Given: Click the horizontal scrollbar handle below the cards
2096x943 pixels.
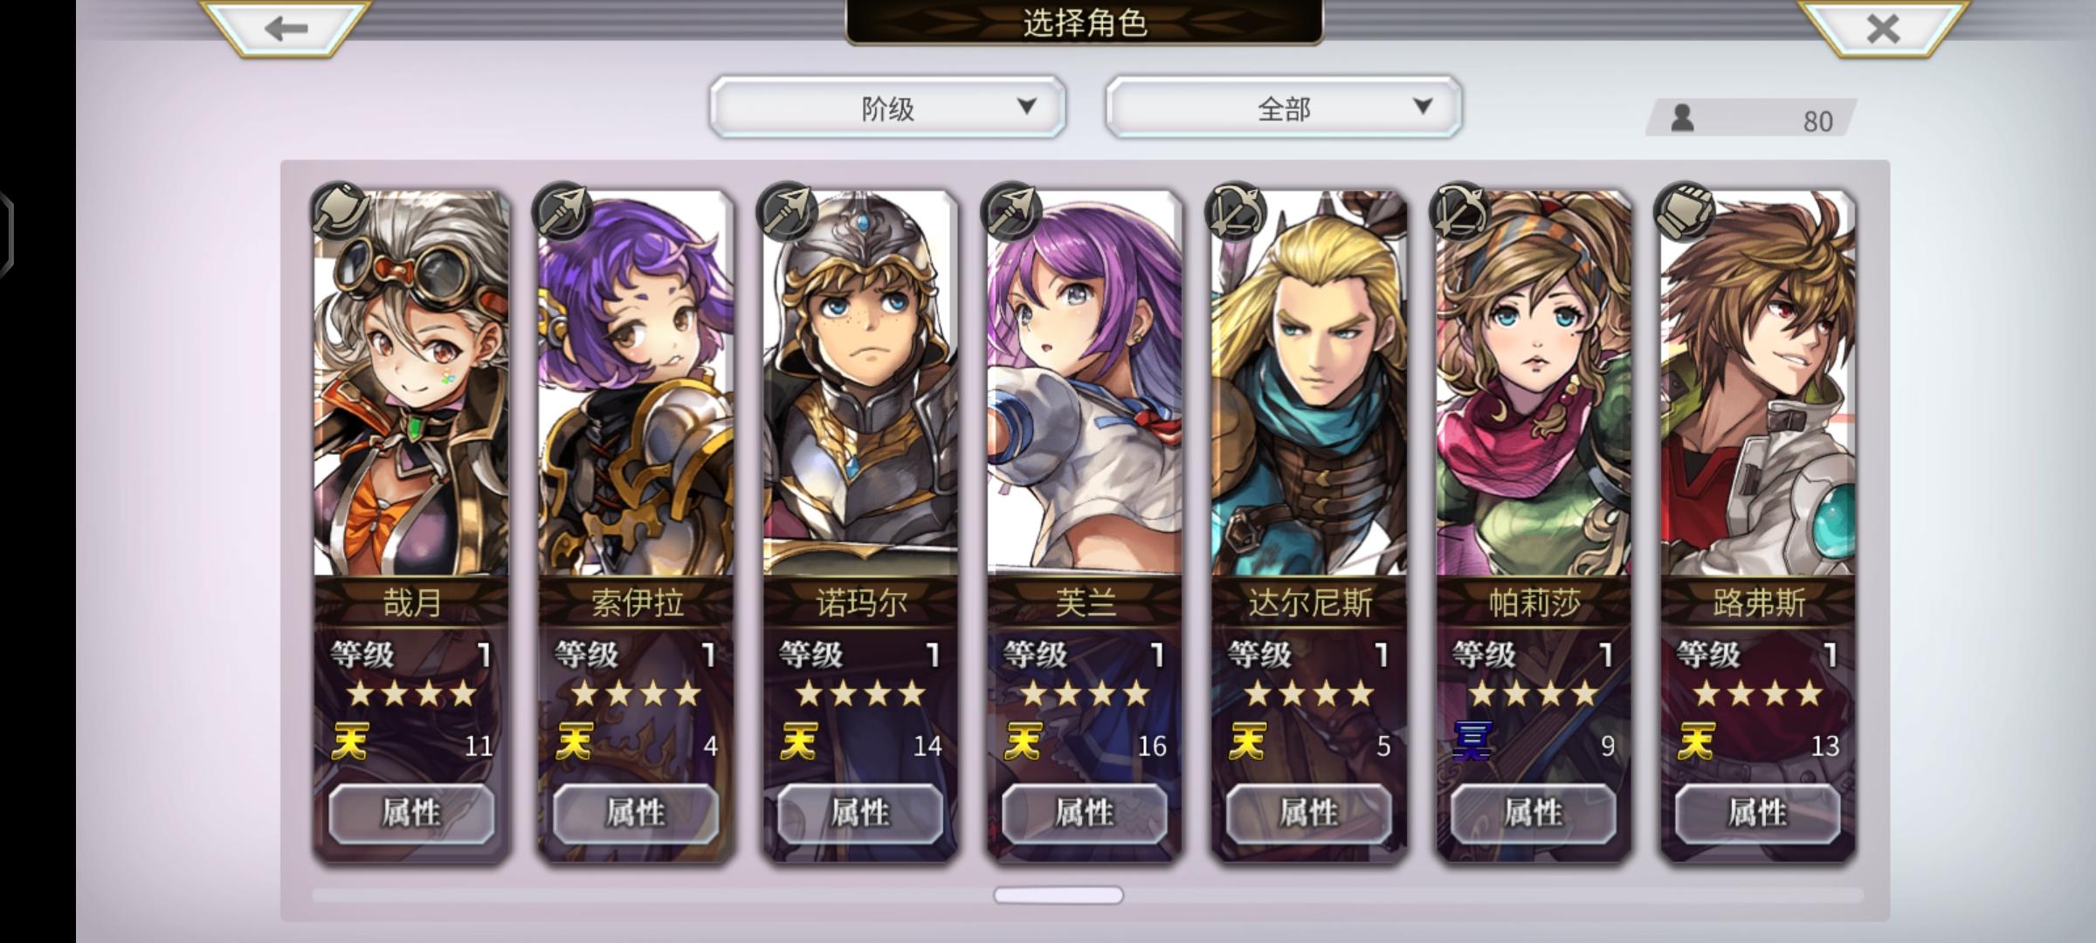Looking at the screenshot, I should pos(1058,895).
